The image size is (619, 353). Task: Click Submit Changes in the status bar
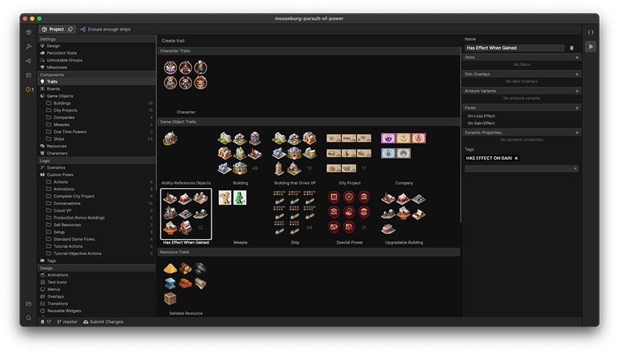[x=103, y=321]
